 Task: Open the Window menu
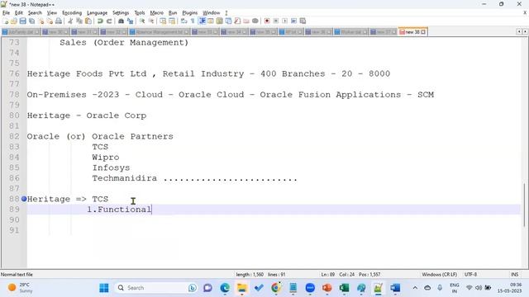click(x=212, y=13)
